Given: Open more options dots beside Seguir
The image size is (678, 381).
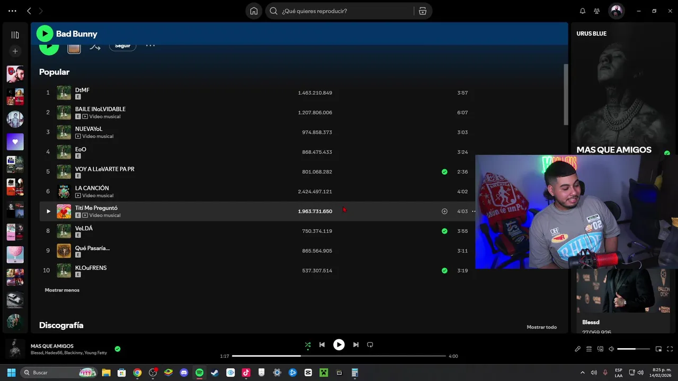Looking at the screenshot, I should coord(150,46).
